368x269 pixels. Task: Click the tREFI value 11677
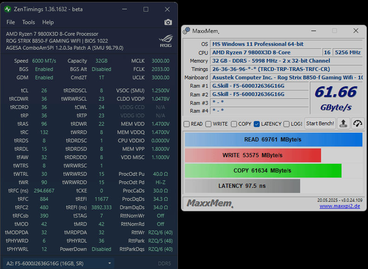pos(101,199)
